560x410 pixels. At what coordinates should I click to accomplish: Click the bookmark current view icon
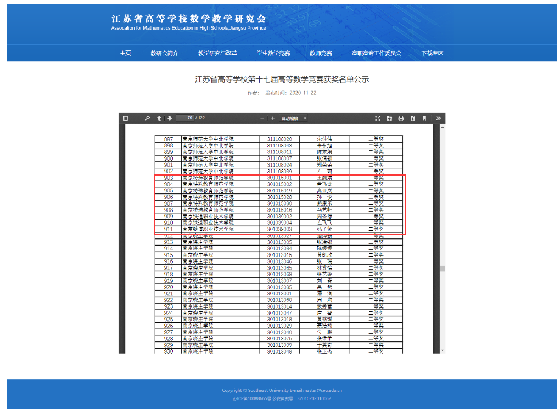(424, 118)
